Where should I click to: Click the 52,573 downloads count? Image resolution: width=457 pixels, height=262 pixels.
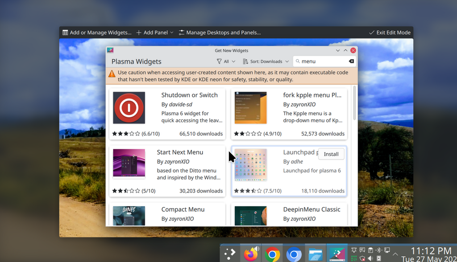pos(323,134)
